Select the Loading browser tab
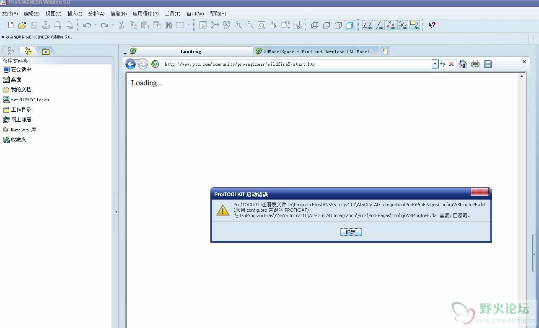This screenshot has width=539, height=328. coord(191,51)
